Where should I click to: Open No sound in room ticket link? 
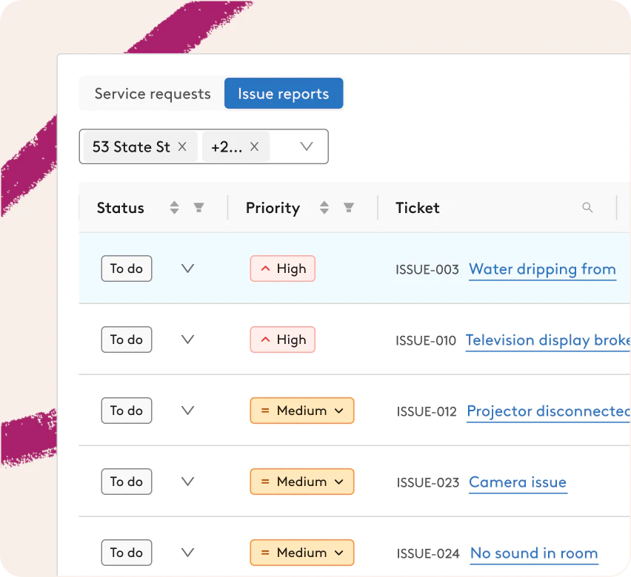534,553
